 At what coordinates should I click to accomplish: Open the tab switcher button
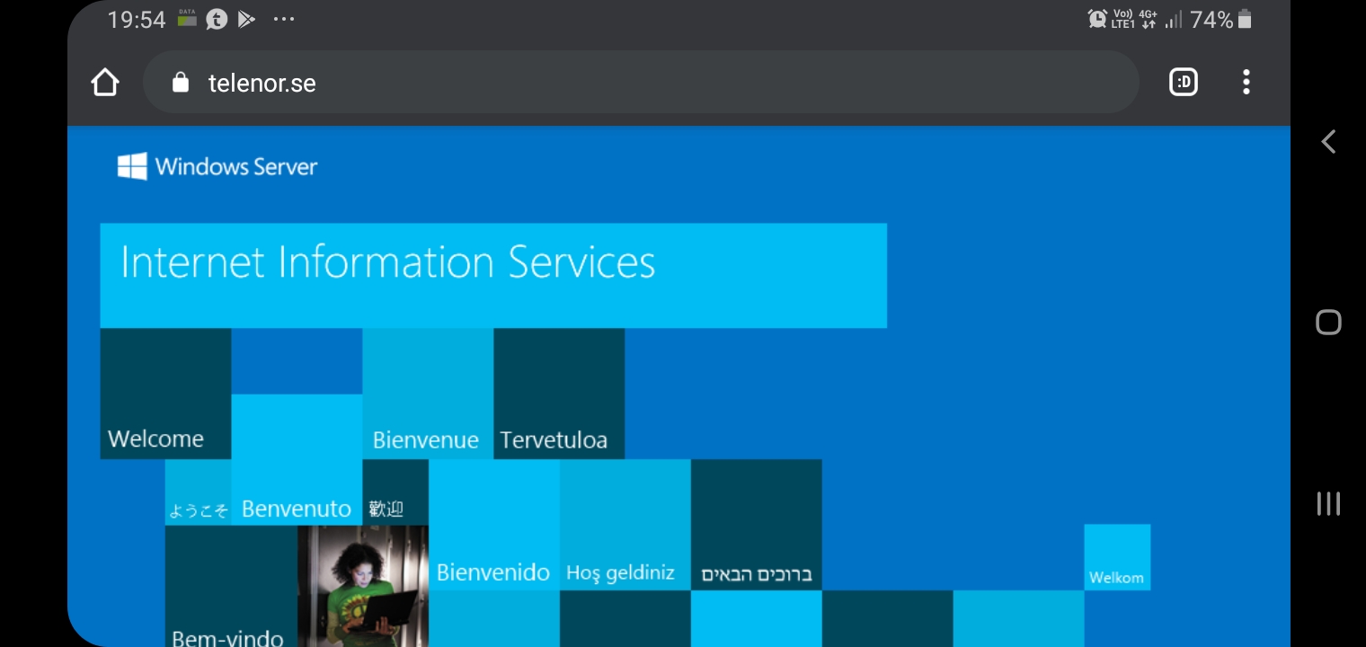click(1184, 83)
